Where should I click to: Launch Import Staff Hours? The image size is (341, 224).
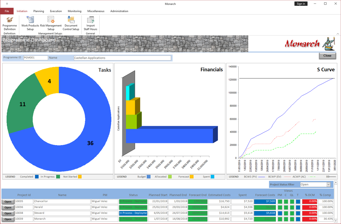pyautogui.click(x=91, y=24)
